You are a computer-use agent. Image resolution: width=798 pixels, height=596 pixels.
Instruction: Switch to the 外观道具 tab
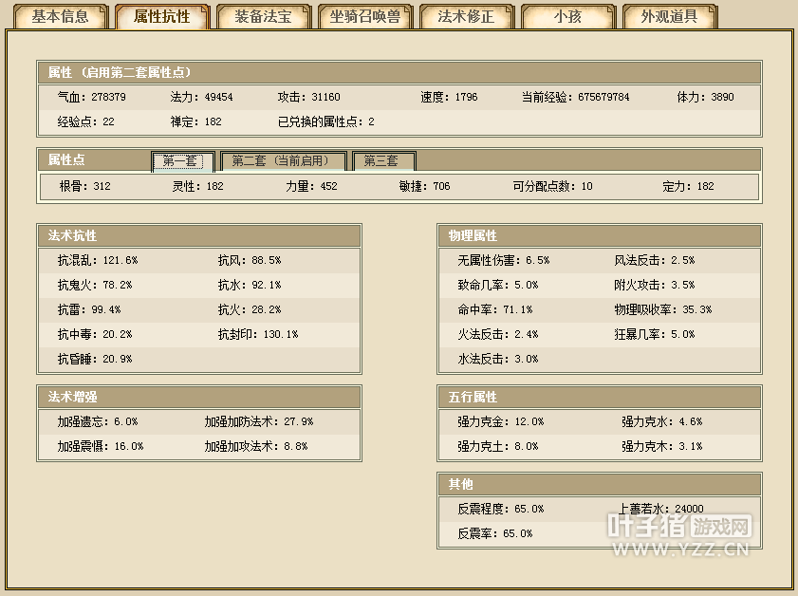[669, 17]
